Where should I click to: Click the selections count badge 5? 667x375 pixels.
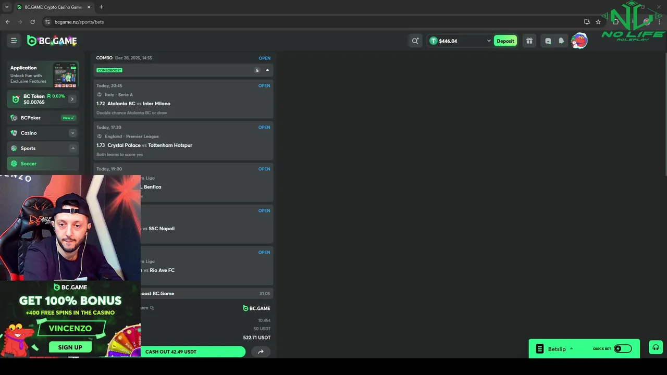click(x=257, y=70)
